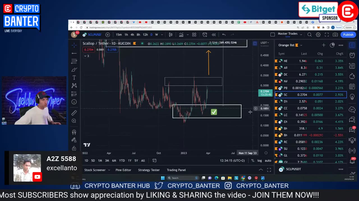Image resolution: width=359 pixels, height=201 pixels.
Task: Open the watchlist advanced view icon
Action: 332,45
